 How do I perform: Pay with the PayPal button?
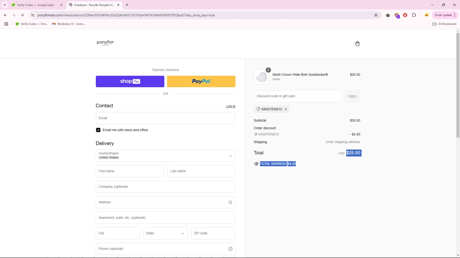tap(201, 81)
